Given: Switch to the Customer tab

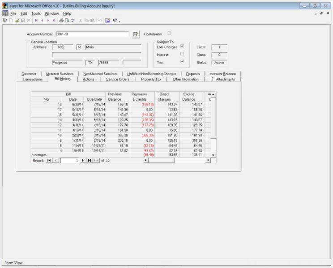Looking at the screenshot, I should [29, 74].
